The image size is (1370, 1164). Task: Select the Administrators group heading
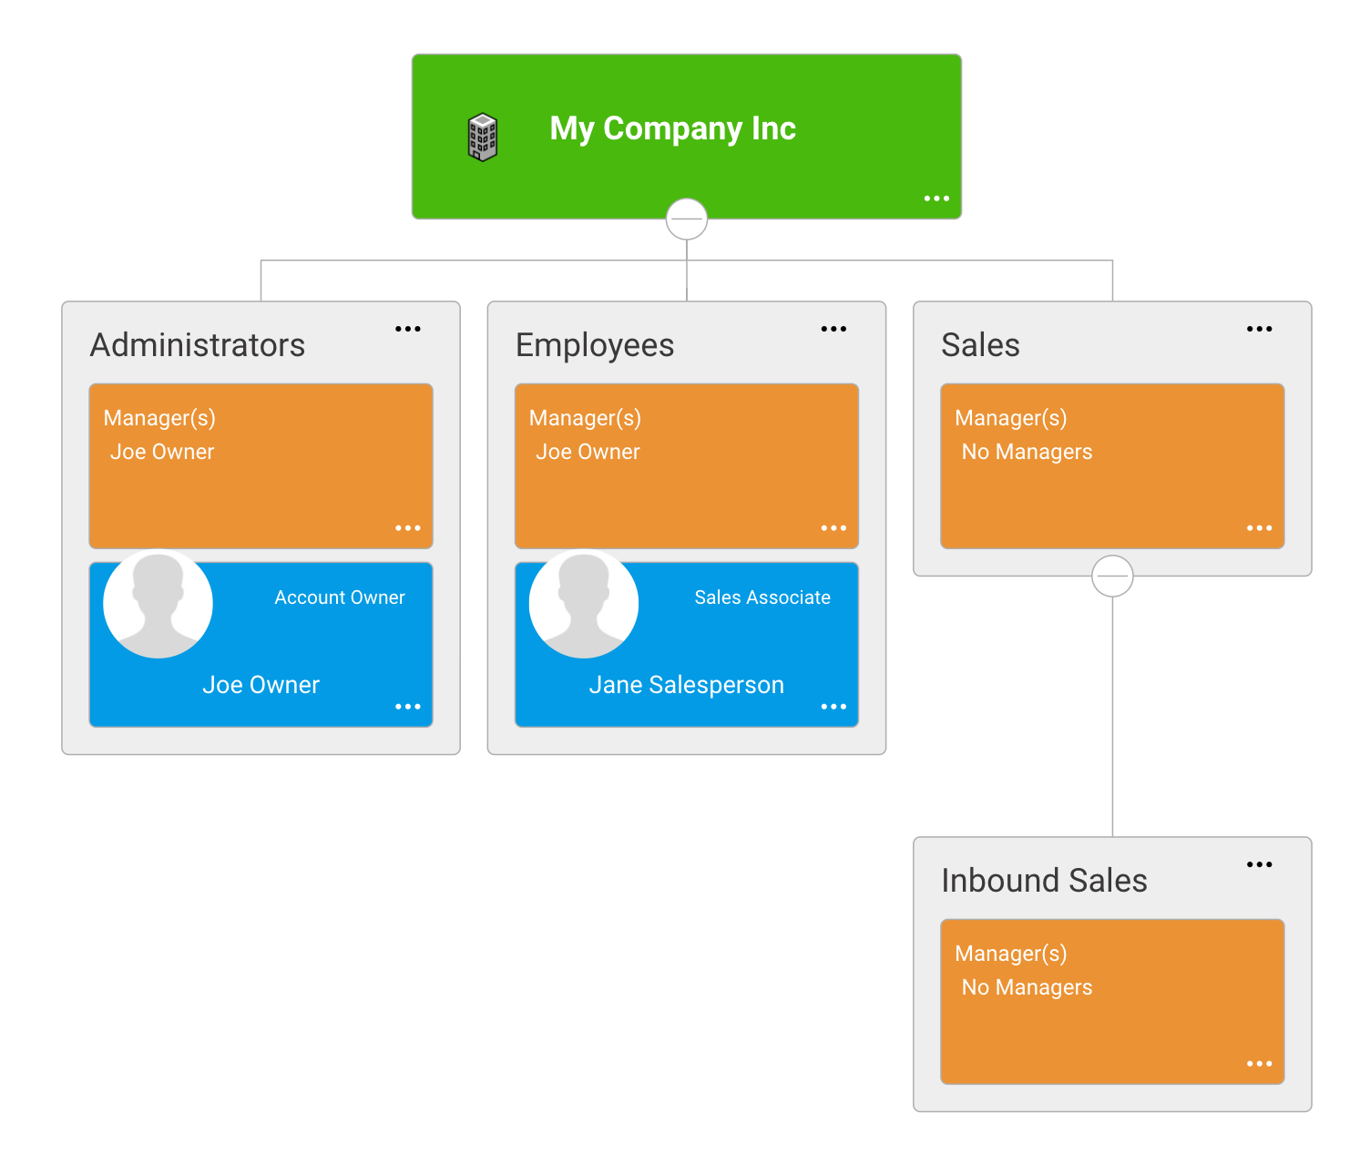pos(198,345)
